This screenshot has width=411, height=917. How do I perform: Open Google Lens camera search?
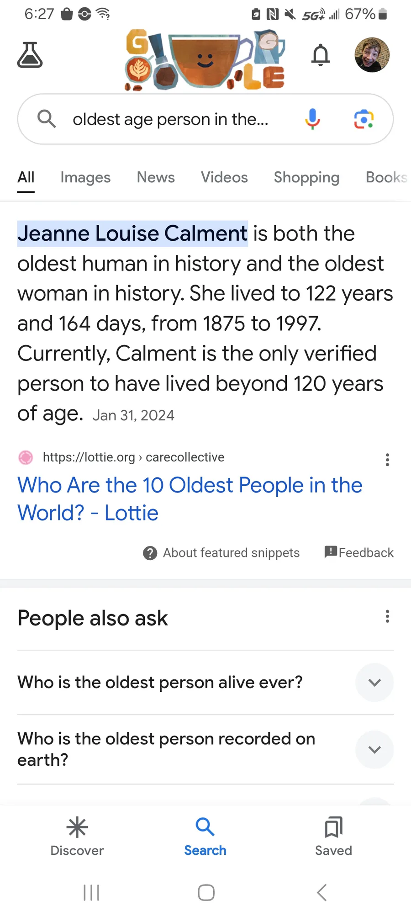[364, 119]
